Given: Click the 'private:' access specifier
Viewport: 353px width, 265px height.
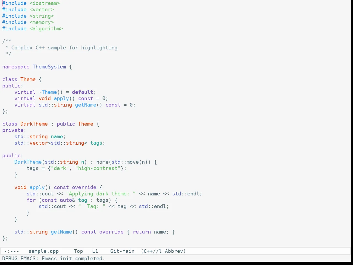Looking at the screenshot, I should (x=14, y=130).
